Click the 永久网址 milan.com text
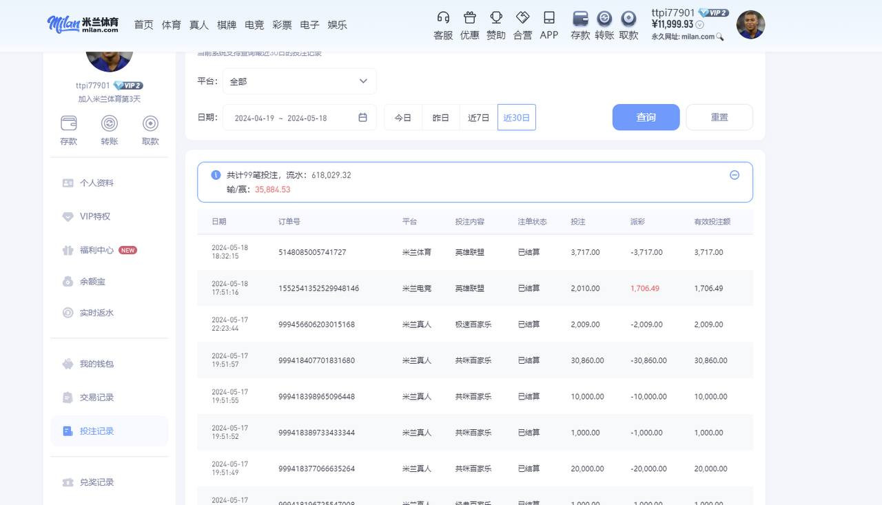882x505 pixels. (683, 37)
